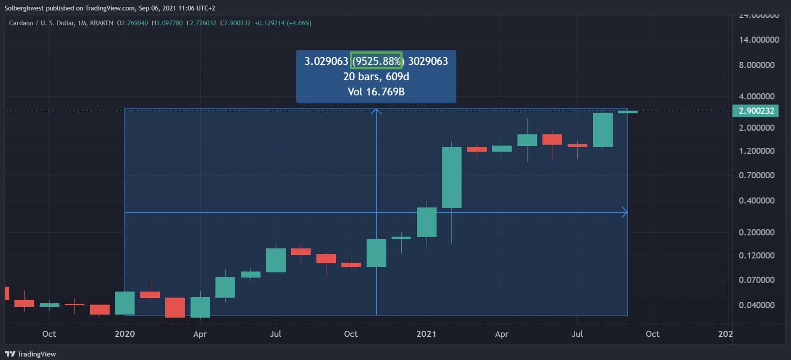Click the 0.400000 price axis label

(757, 201)
